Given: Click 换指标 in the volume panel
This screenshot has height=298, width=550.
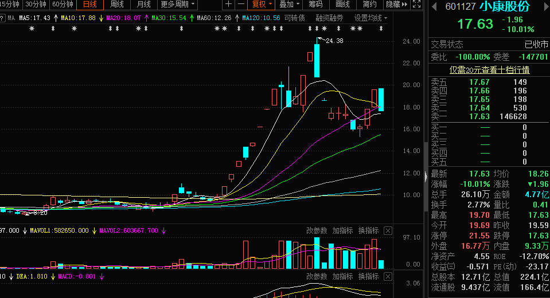Looking at the screenshot, I should pos(368,231).
